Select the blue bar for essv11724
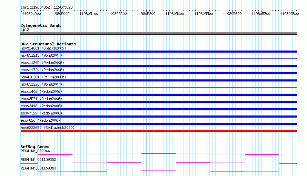The image size is (307, 176). pos(159,73)
